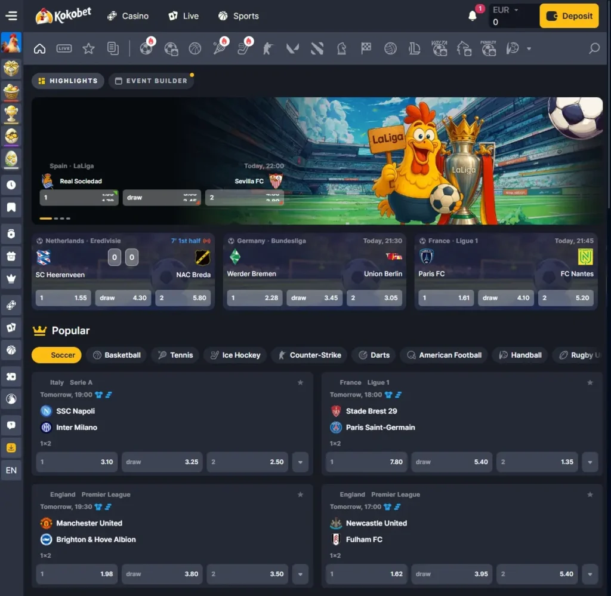Bet on FC Nantes win at 5.20
Image resolution: width=611 pixels, height=596 pixels.
(566, 298)
